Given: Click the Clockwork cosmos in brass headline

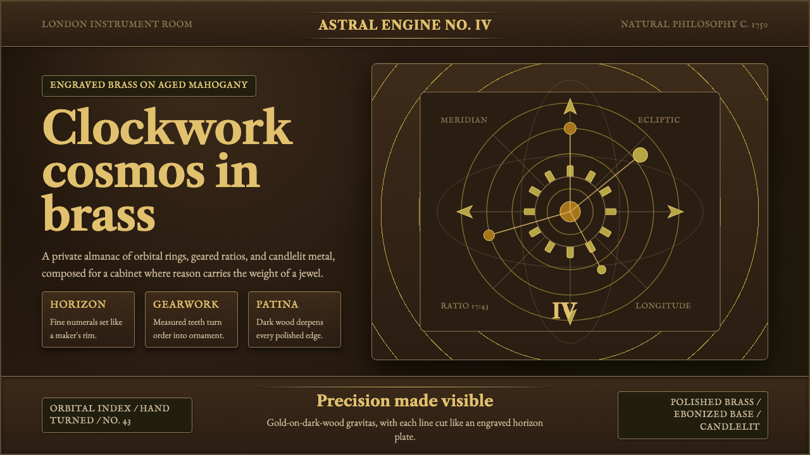Looking at the screenshot, I should point(167,169).
